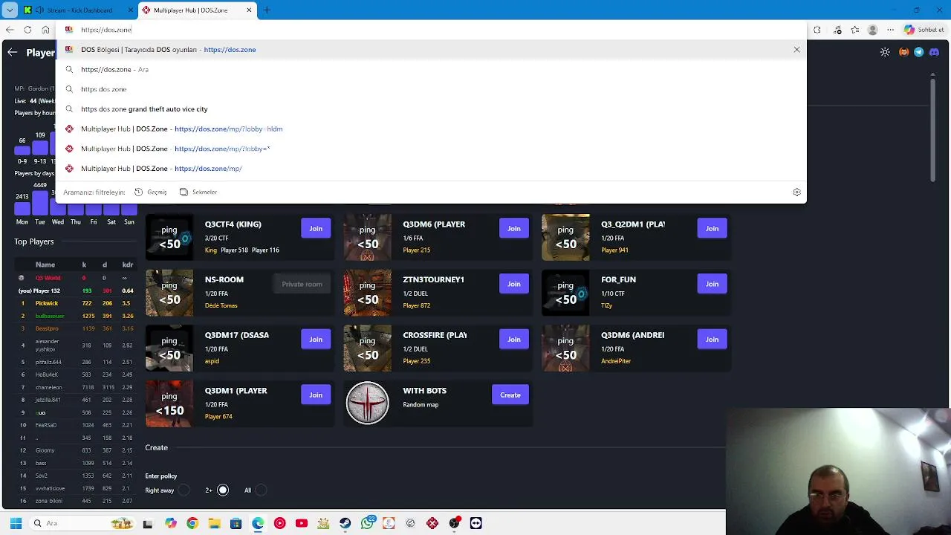
Task: Click the page back arrow beside Player
Action: 12,52
